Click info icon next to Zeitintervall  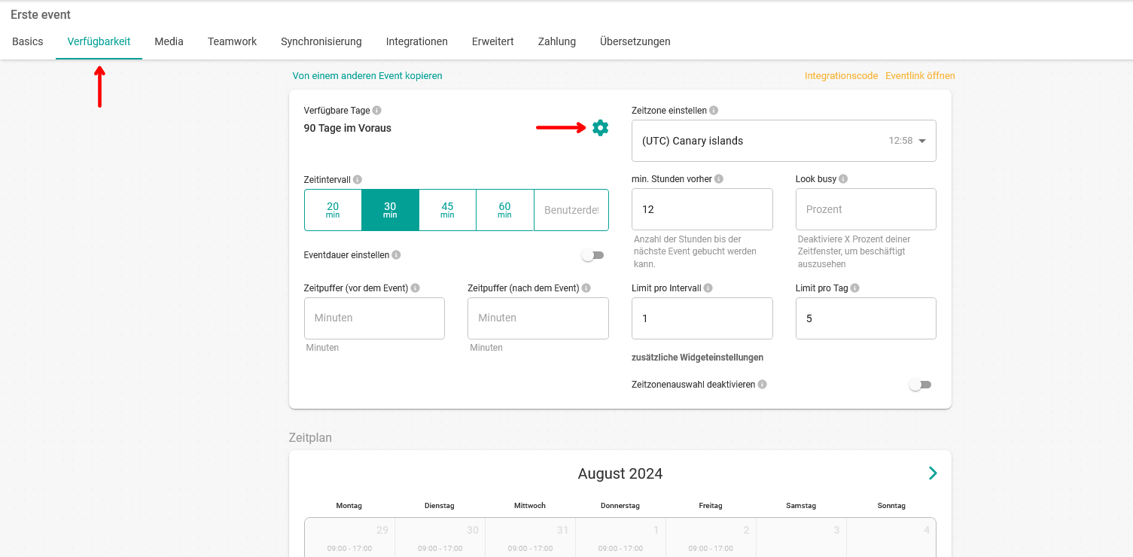coord(358,180)
